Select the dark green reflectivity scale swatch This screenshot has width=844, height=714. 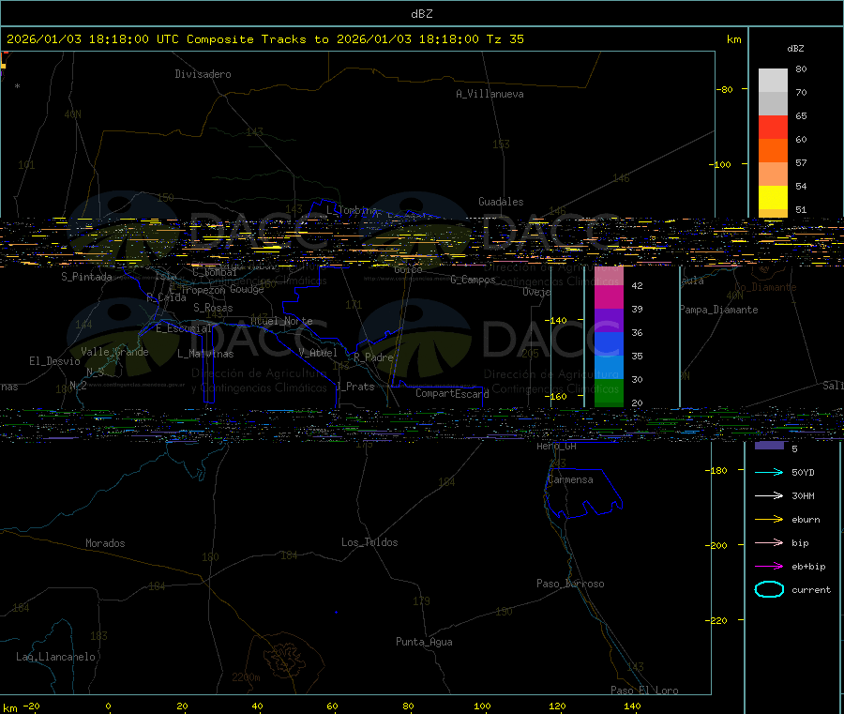pos(609,392)
